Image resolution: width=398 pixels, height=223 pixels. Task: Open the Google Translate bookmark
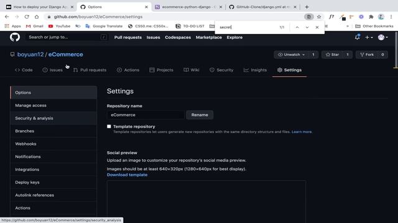[x=104, y=26]
